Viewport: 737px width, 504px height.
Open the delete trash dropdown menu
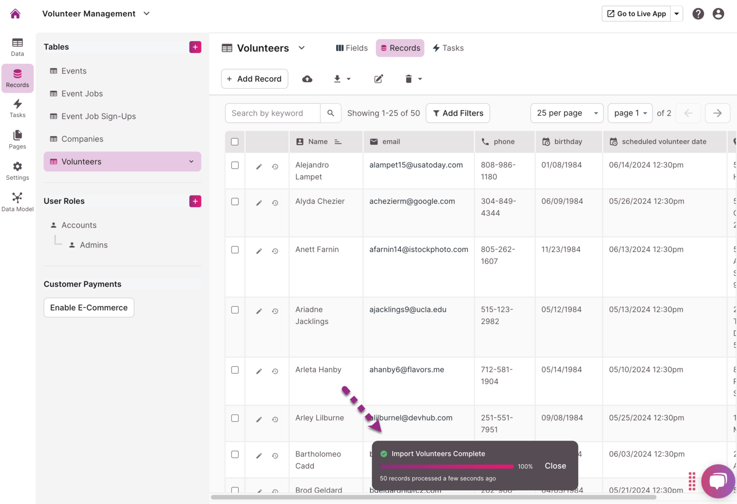tap(413, 79)
